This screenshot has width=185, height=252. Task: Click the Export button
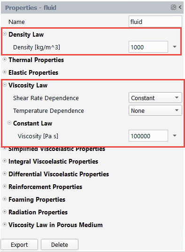click(19, 244)
